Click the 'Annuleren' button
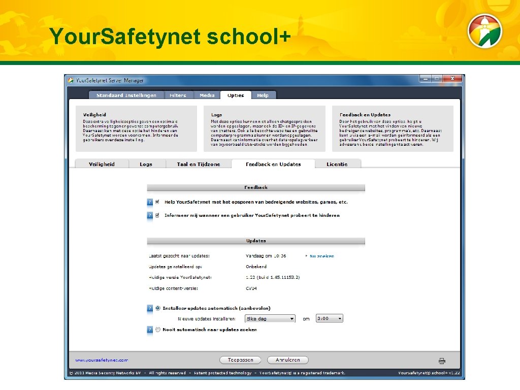 (288, 360)
